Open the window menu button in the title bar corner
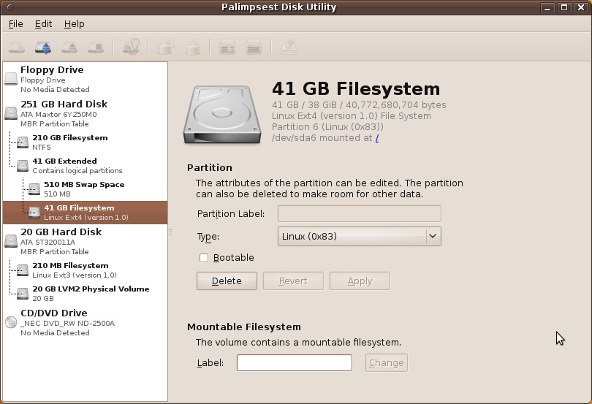The height and width of the screenshot is (404, 592). pyautogui.click(x=10, y=7)
